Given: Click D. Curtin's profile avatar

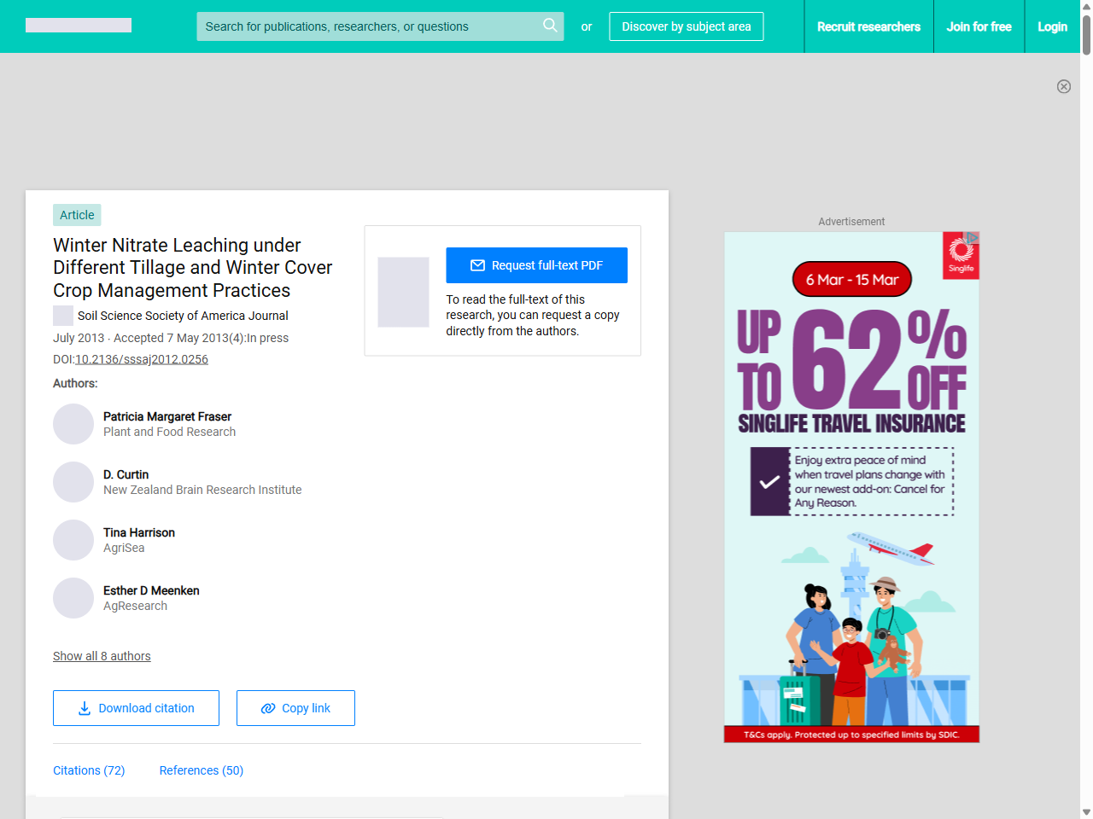Looking at the screenshot, I should click(73, 482).
